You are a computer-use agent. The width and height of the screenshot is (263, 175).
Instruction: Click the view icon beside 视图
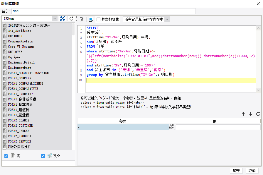(50, 156)
